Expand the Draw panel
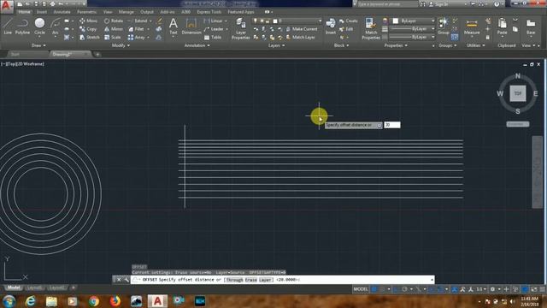547x308 pixels. (x=38, y=45)
